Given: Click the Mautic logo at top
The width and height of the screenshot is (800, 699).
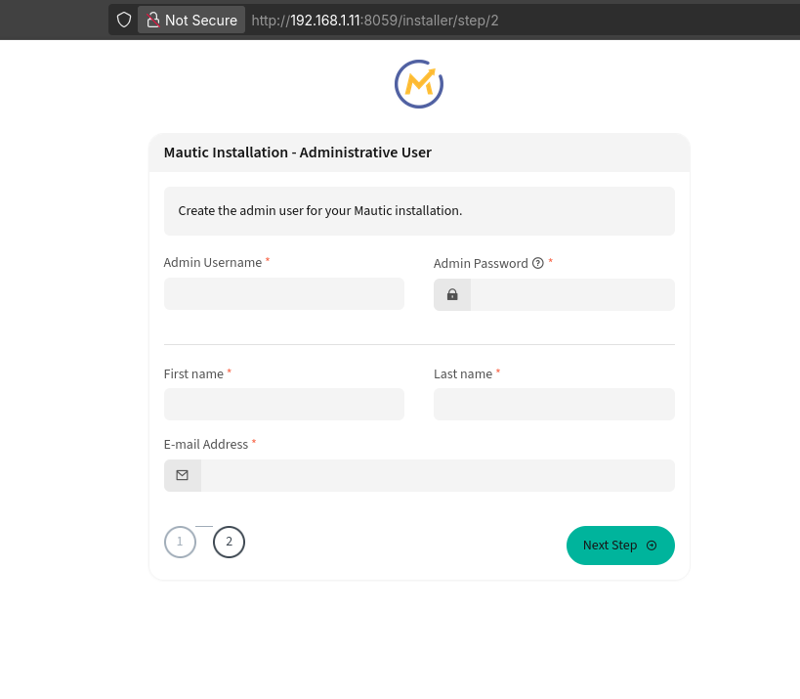Looking at the screenshot, I should click(x=419, y=84).
